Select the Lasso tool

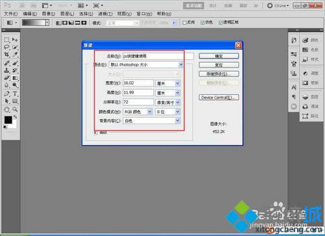tap(6, 47)
